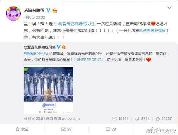Open the reposted author @爱奇艺偶像练习生 name
Viewport: 178px width, 135px height.
pos(39,47)
